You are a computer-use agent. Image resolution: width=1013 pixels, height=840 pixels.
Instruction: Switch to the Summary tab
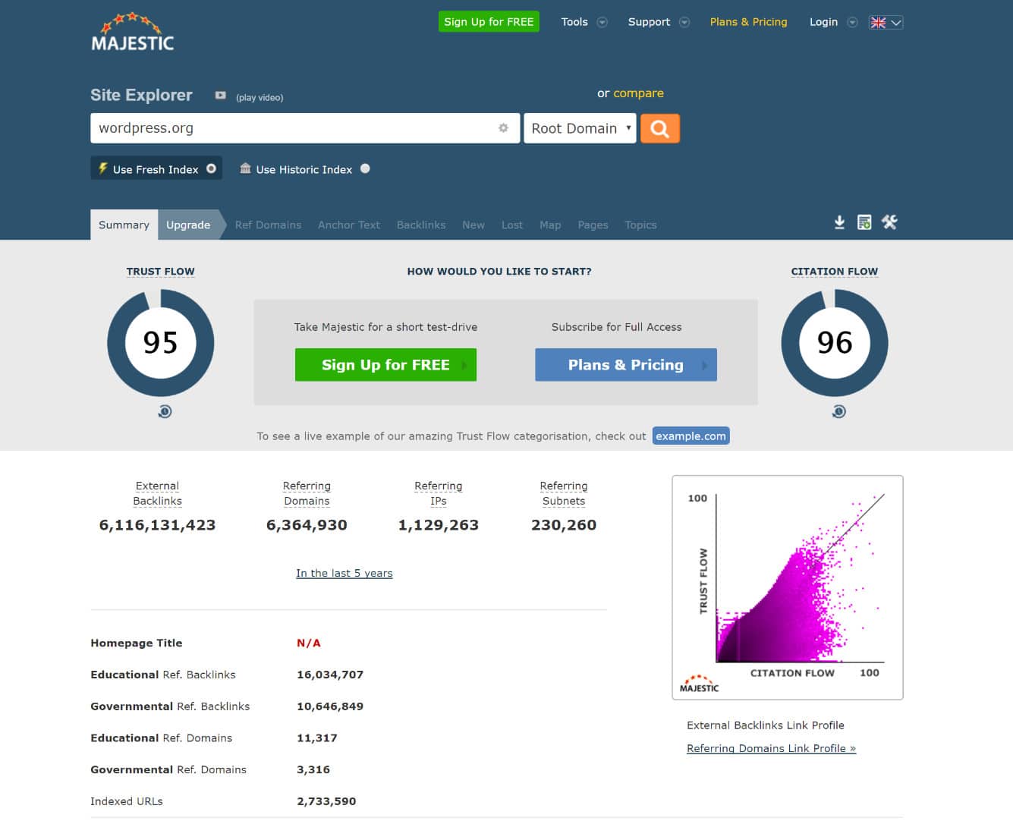point(123,225)
